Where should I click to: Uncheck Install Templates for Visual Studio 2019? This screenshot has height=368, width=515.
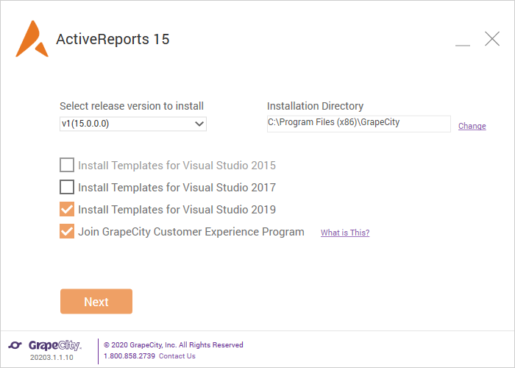tap(67, 209)
